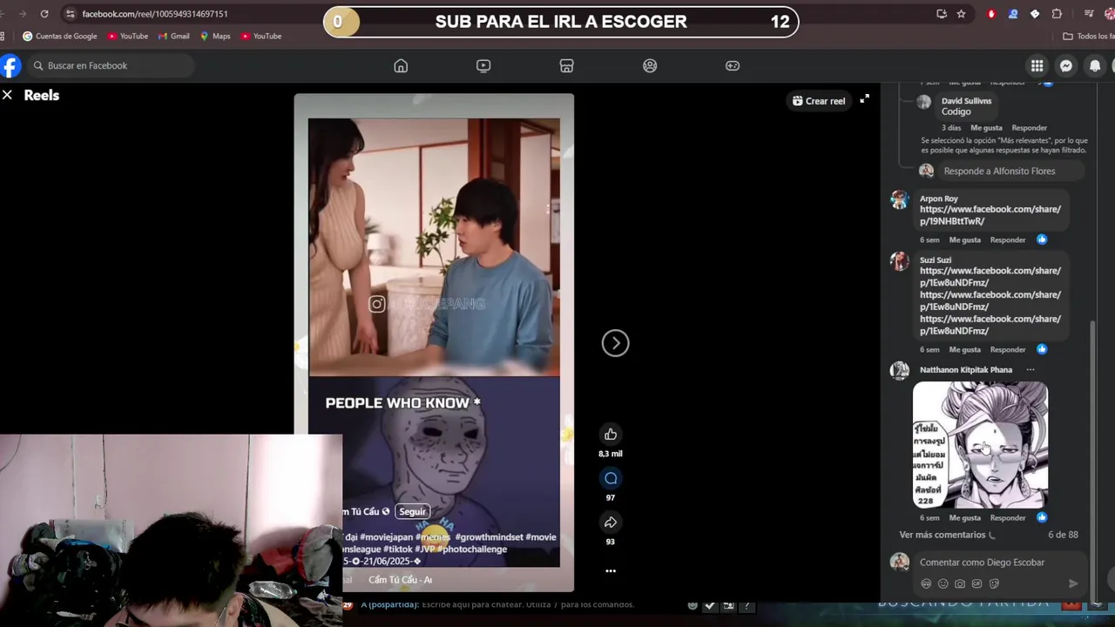This screenshot has width=1115, height=627.
Task: Reload the page with the refresh icon
Action: tap(44, 14)
